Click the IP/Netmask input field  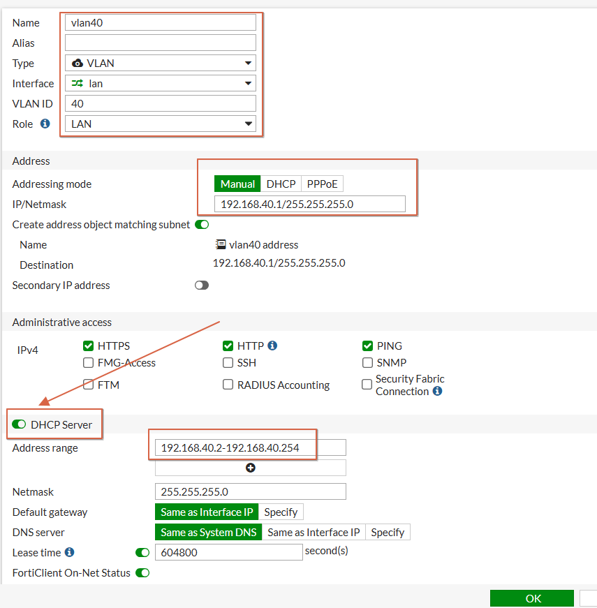pos(309,204)
